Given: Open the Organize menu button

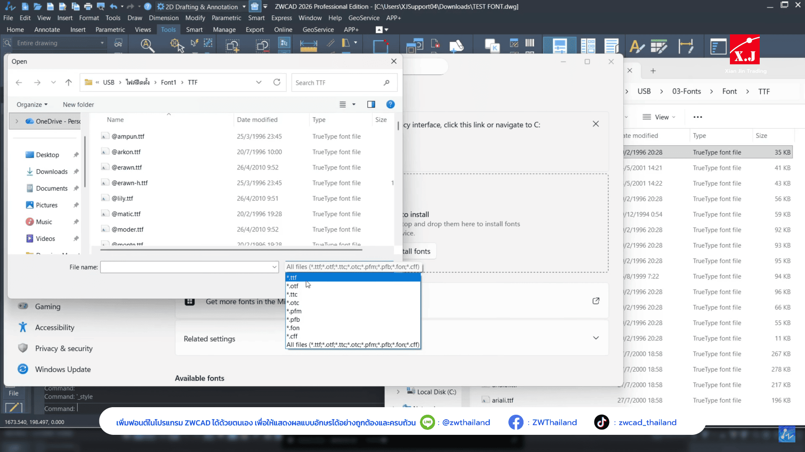Looking at the screenshot, I should coord(32,104).
